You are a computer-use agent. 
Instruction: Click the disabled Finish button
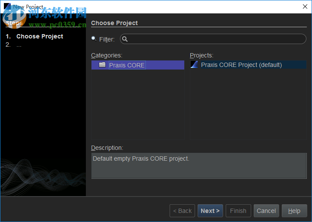tap(238, 211)
